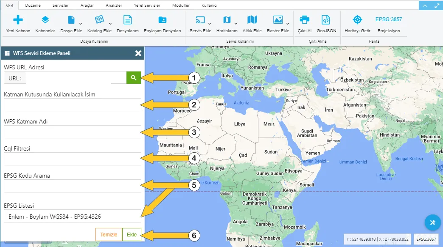This screenshot has height=247, width=443.
Task: Click the Ekle button
Action: click(x=132, y=234)
